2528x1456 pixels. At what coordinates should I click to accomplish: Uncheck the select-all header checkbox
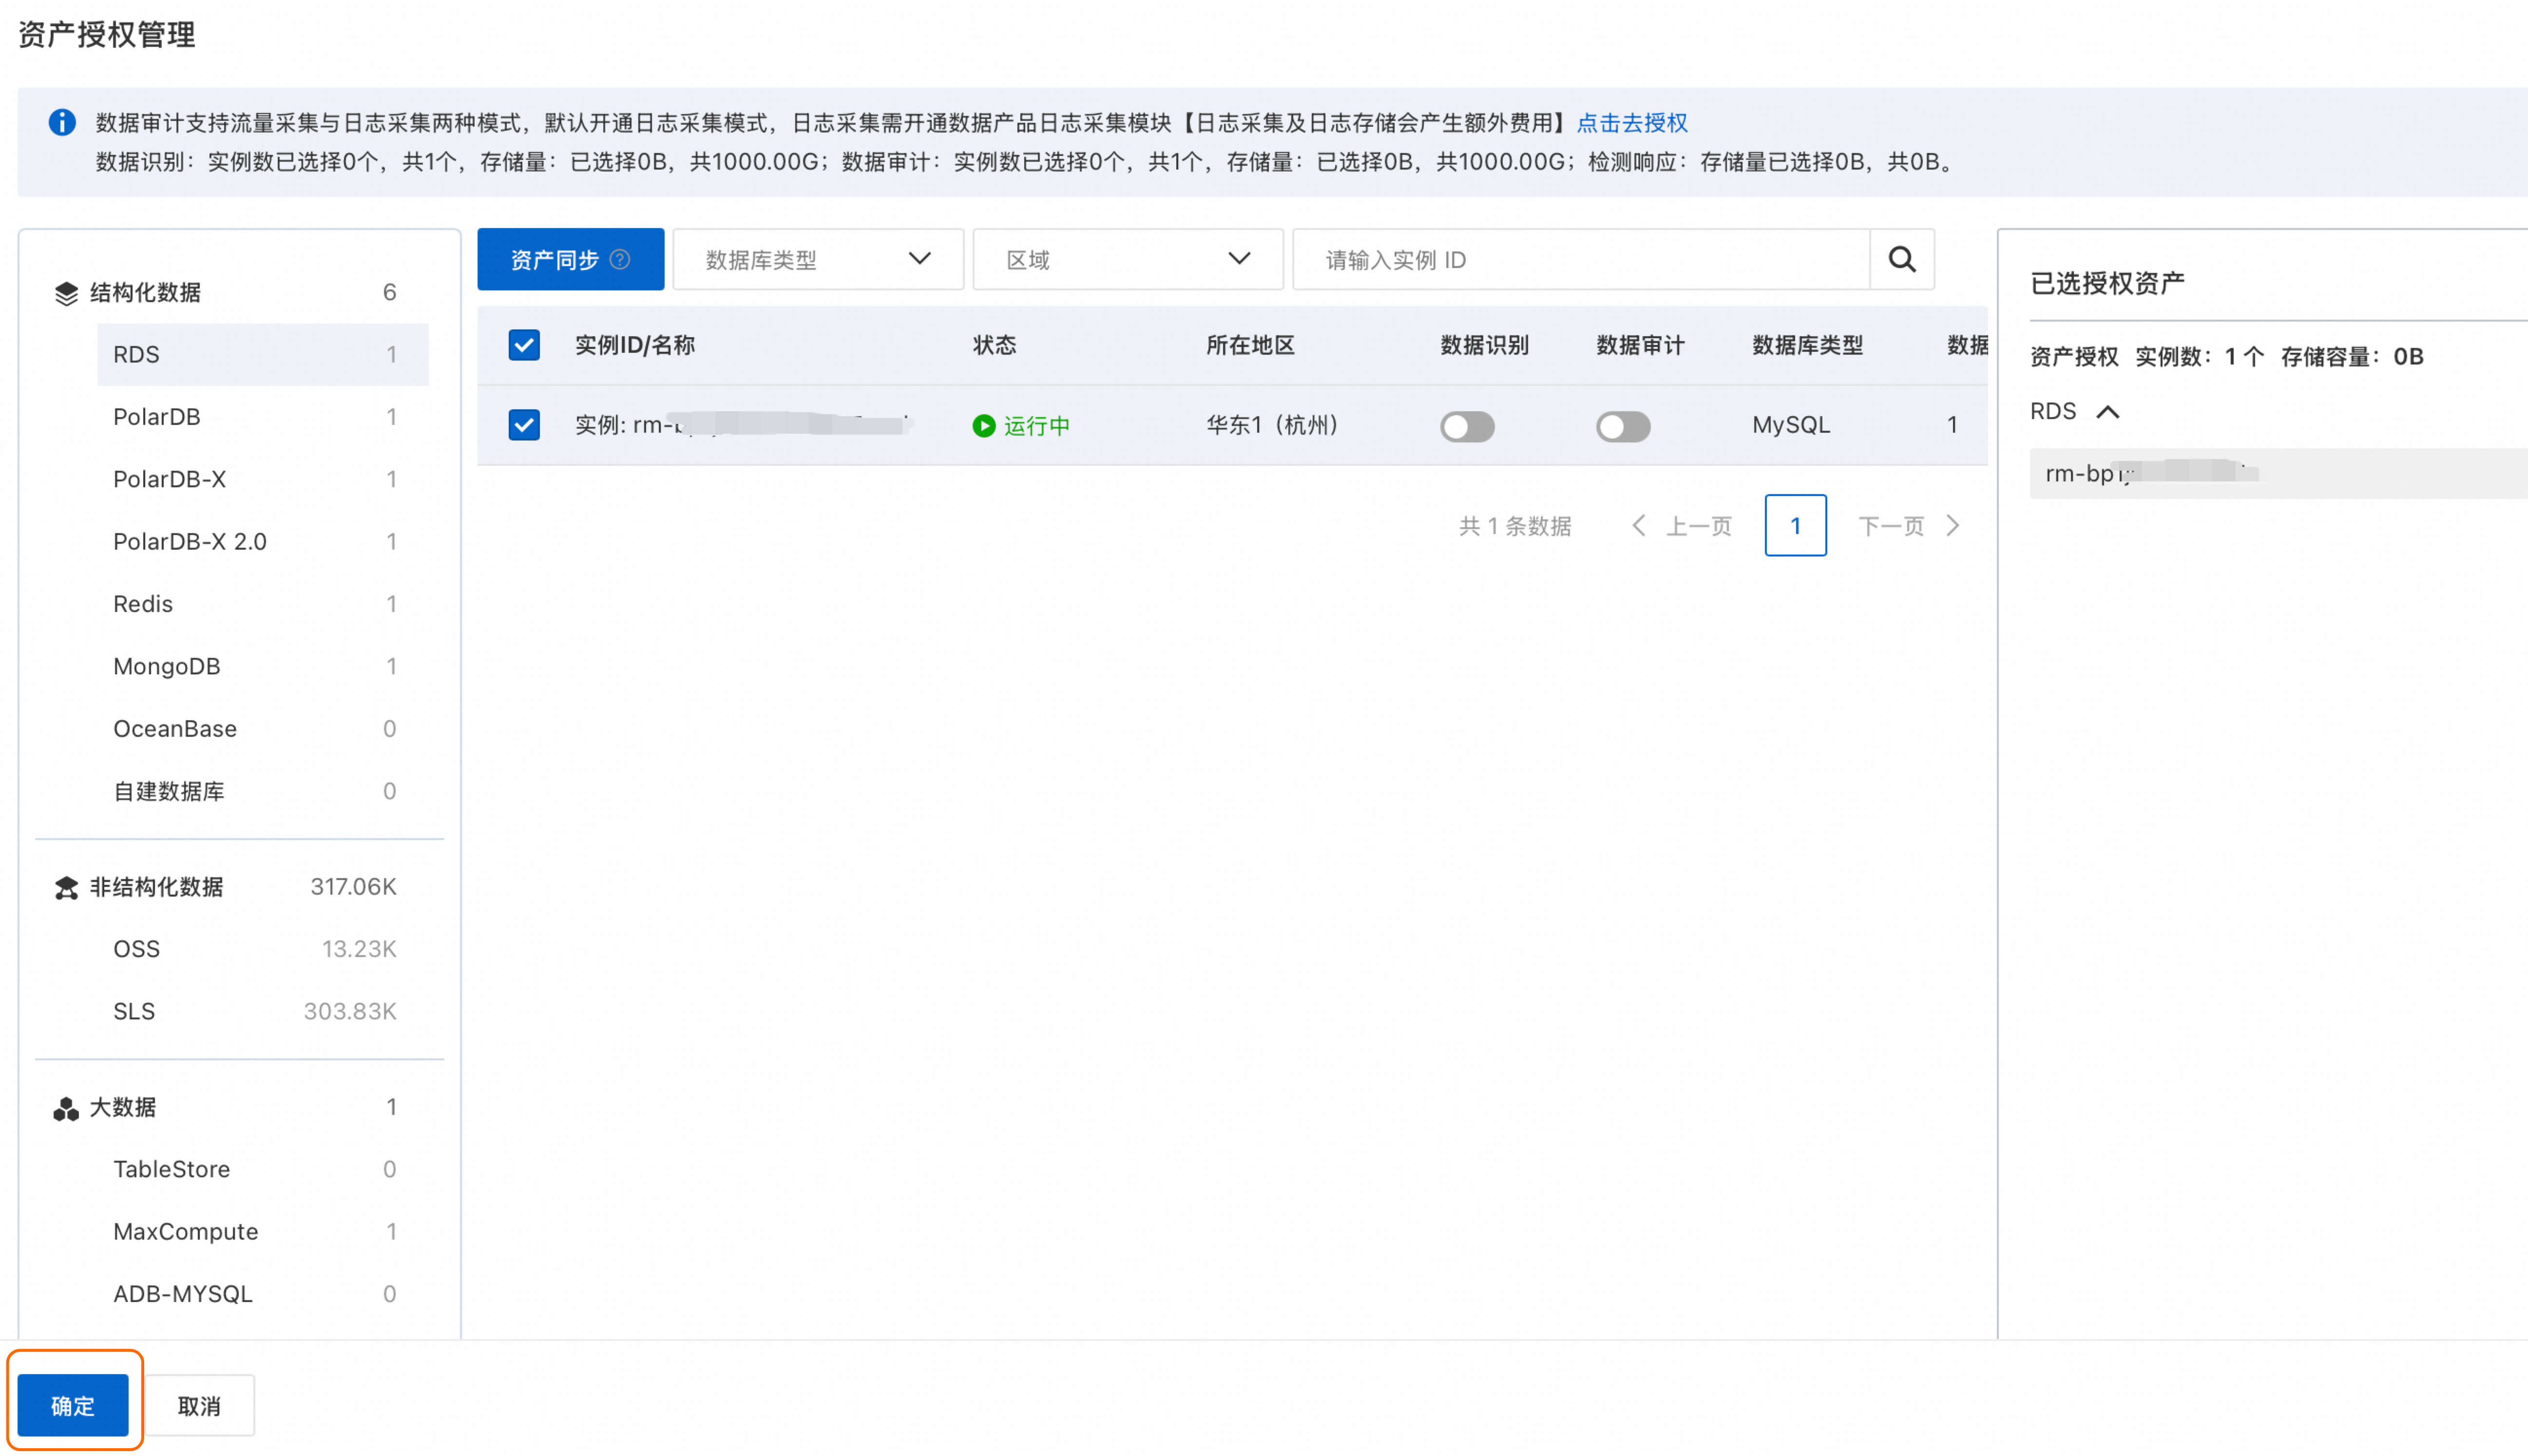point(524,345)
